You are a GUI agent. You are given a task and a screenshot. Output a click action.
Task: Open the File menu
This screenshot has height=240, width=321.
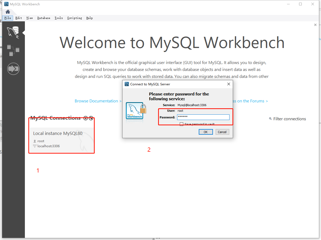tap(8, 18)
